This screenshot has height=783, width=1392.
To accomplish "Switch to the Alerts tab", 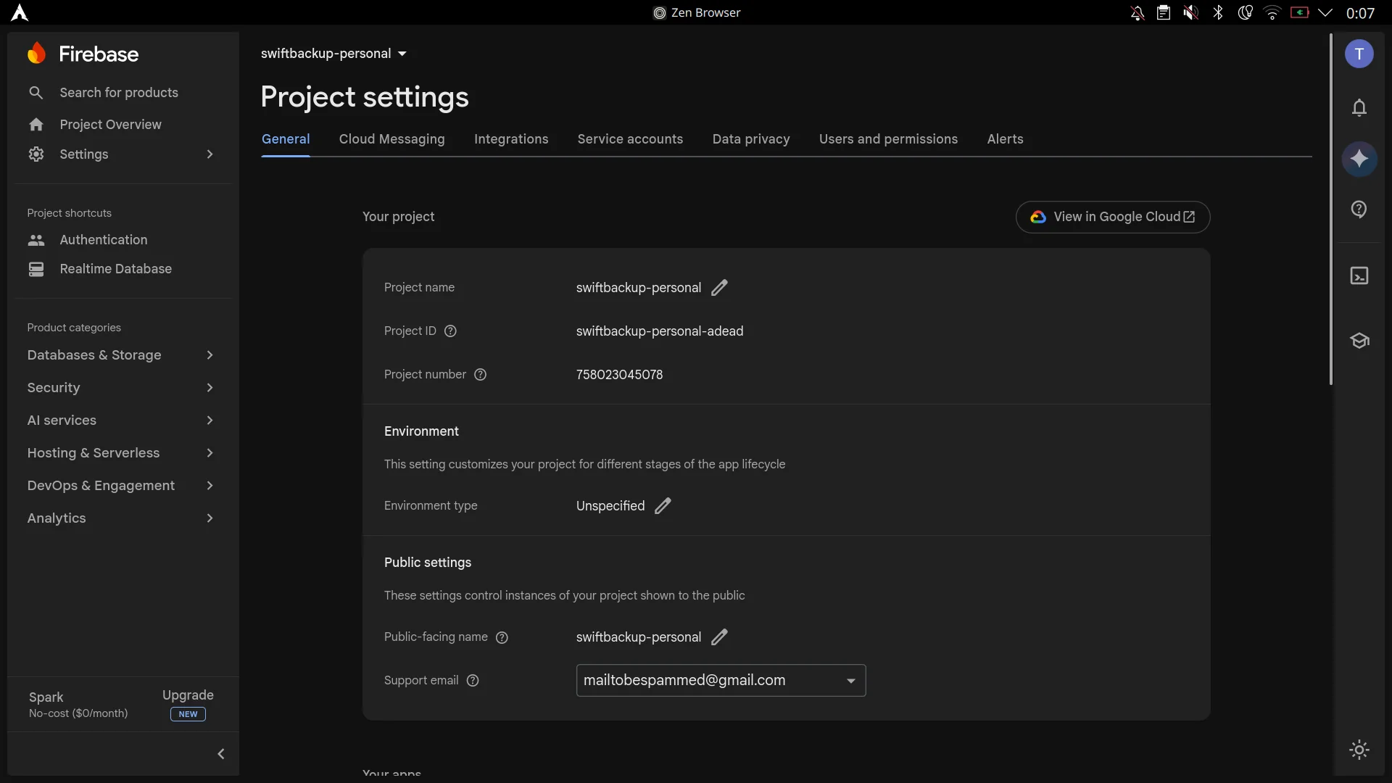I will point(1005,139).
